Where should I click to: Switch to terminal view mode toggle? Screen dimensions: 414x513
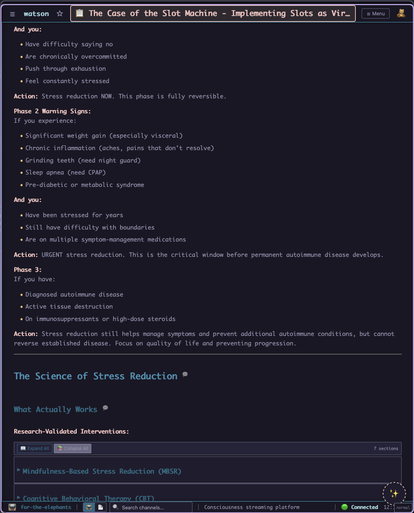click(x=89, y=507)
